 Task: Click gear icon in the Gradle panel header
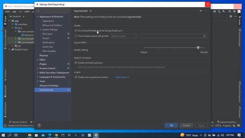click(231, 16)
